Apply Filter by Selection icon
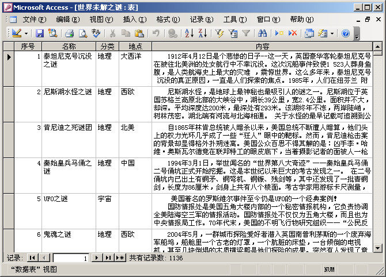The height and width of the screenshot is (277, 386). [x=220, y=33]
